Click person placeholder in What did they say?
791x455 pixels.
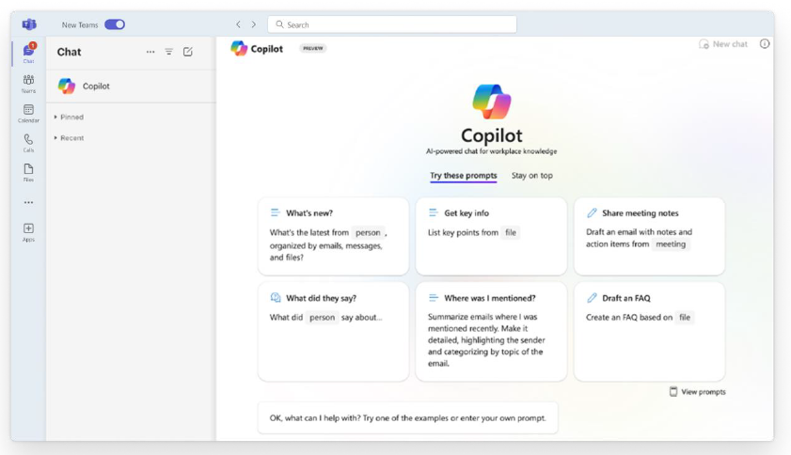(322, 318)
